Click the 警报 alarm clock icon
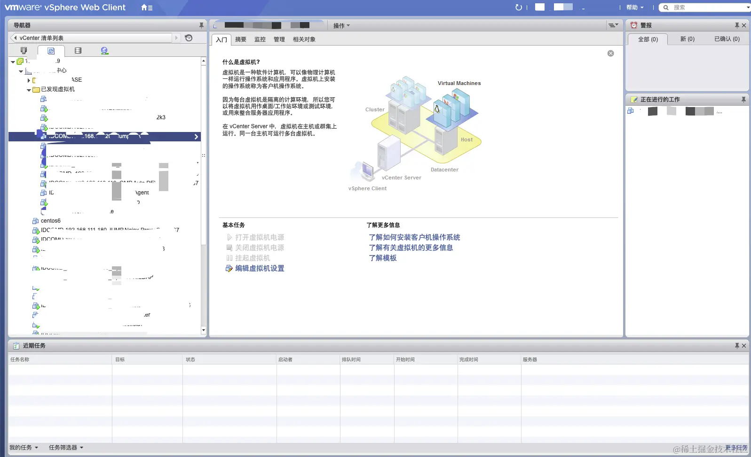 pyautogui.click(x=634, y=25)
